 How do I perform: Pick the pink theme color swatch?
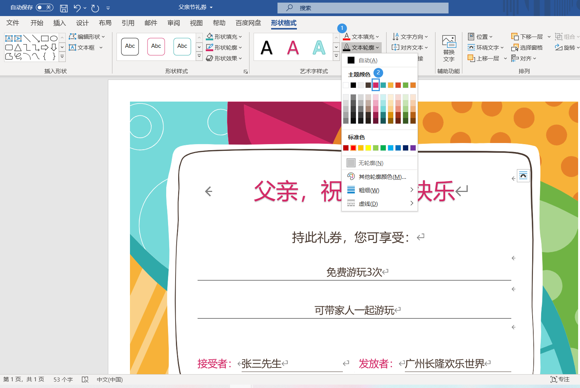pos(376,85)
